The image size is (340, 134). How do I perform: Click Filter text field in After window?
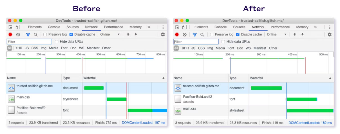196,42
